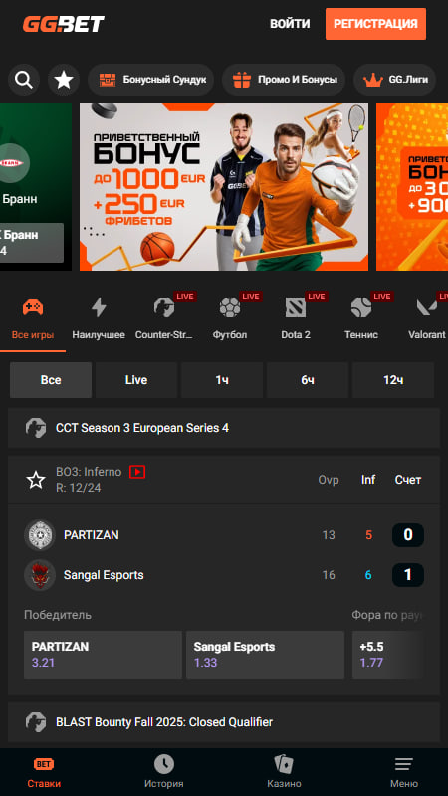This screenshot has width=448, height=796.
Task: Select the Футбол soccer ball icon
Action: coord(230,307)
